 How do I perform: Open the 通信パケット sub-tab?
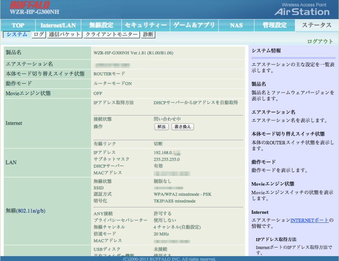pos(64,35)
